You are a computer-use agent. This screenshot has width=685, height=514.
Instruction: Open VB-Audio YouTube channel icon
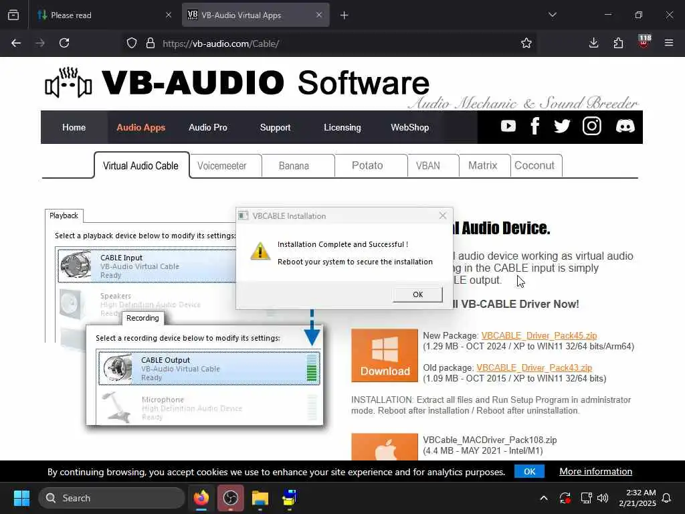click(508, 126)
